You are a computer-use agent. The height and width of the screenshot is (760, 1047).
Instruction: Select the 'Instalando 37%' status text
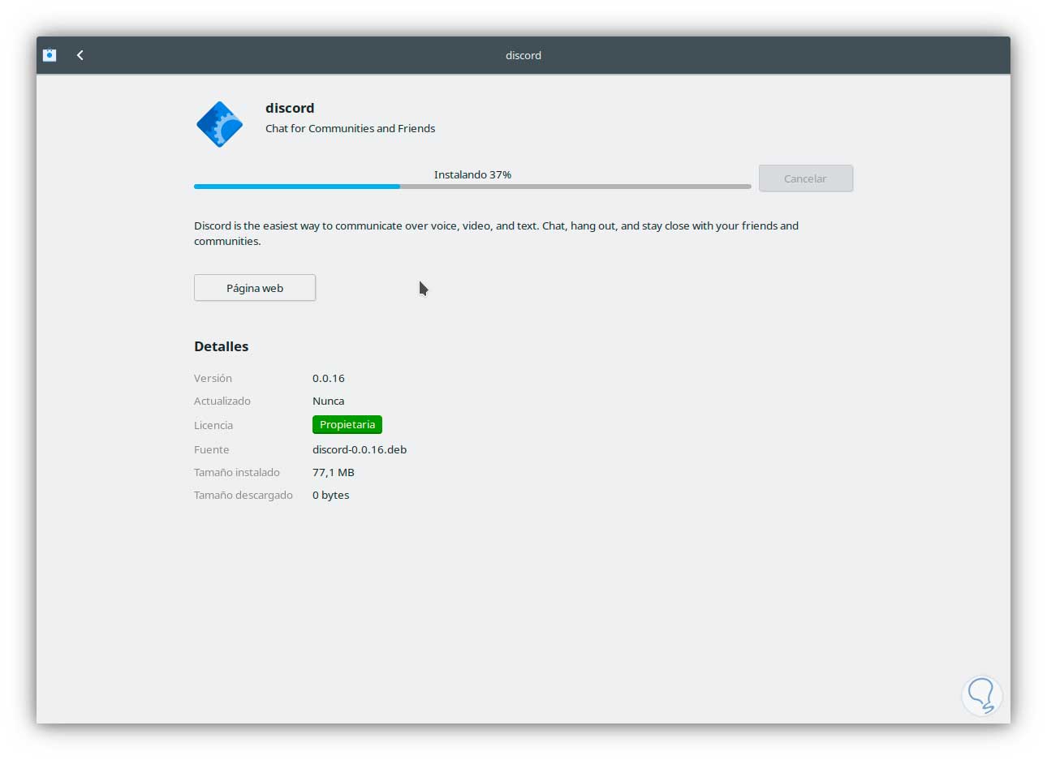pyautogui.click(x=472, y=174)
